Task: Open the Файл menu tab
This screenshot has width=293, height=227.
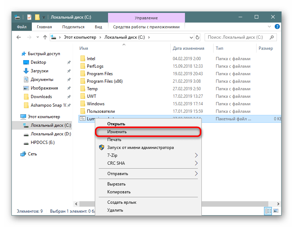Action: (21, 27)
